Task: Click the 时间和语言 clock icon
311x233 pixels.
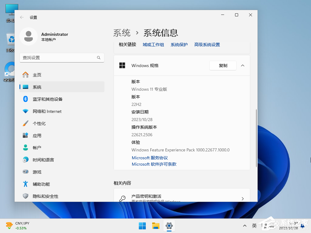Action: tap(26, 160)
